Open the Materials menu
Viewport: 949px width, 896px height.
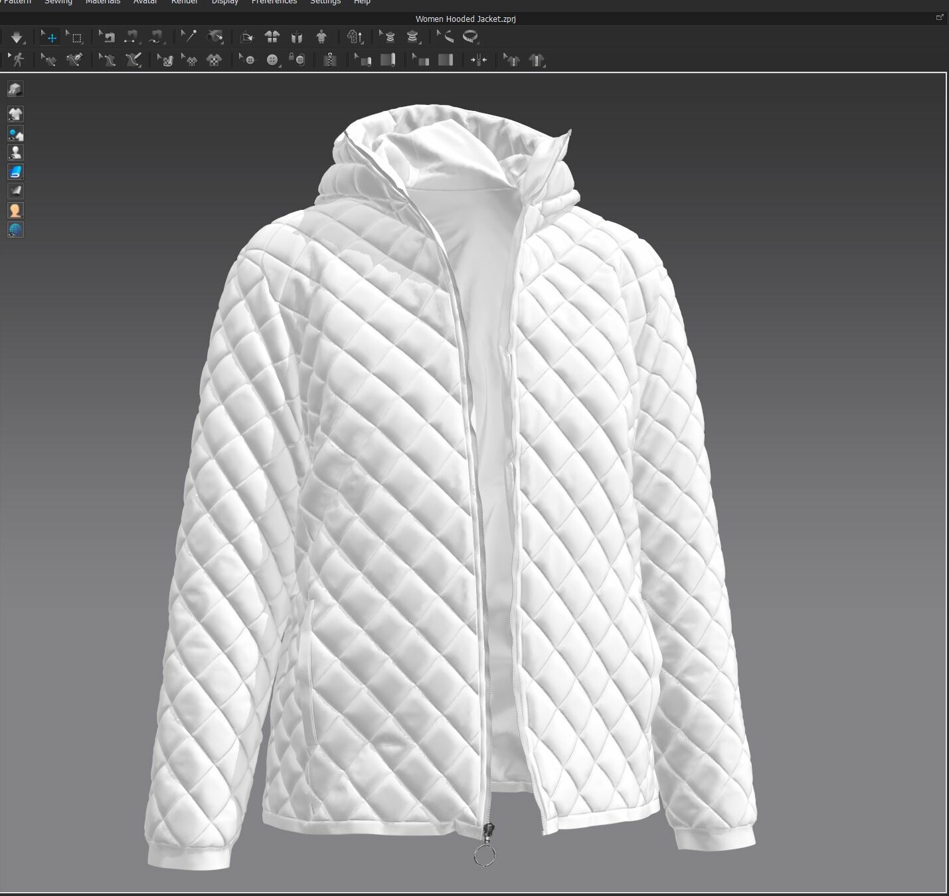pos(102,3)
